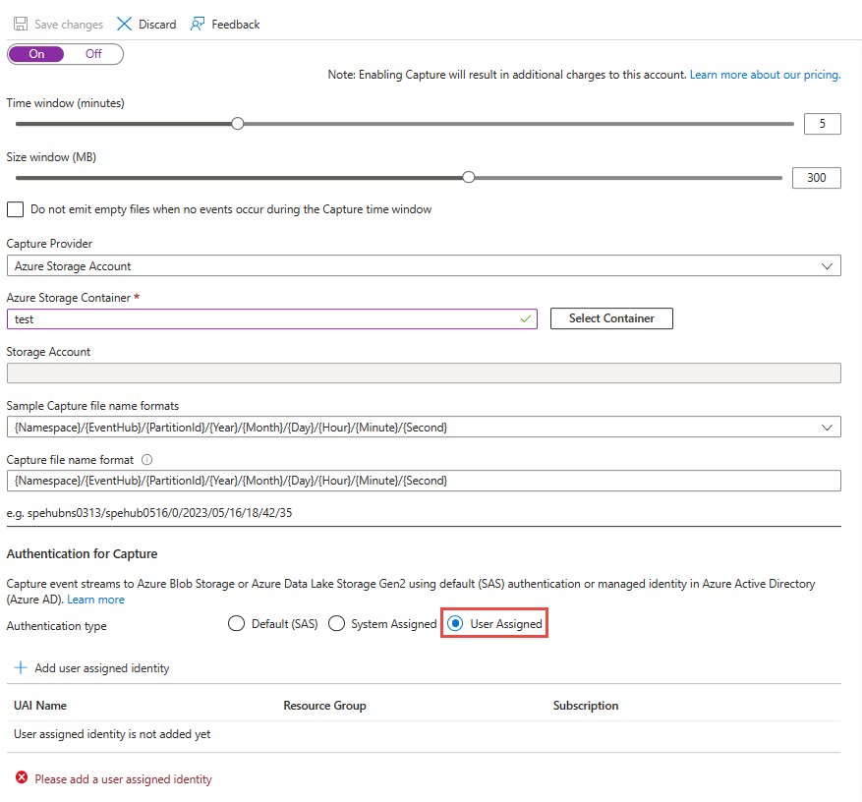Click the plus icon to add user assigned identity
Image resolution: width=862 pixels, height=802 pixels.
[21, 668]
